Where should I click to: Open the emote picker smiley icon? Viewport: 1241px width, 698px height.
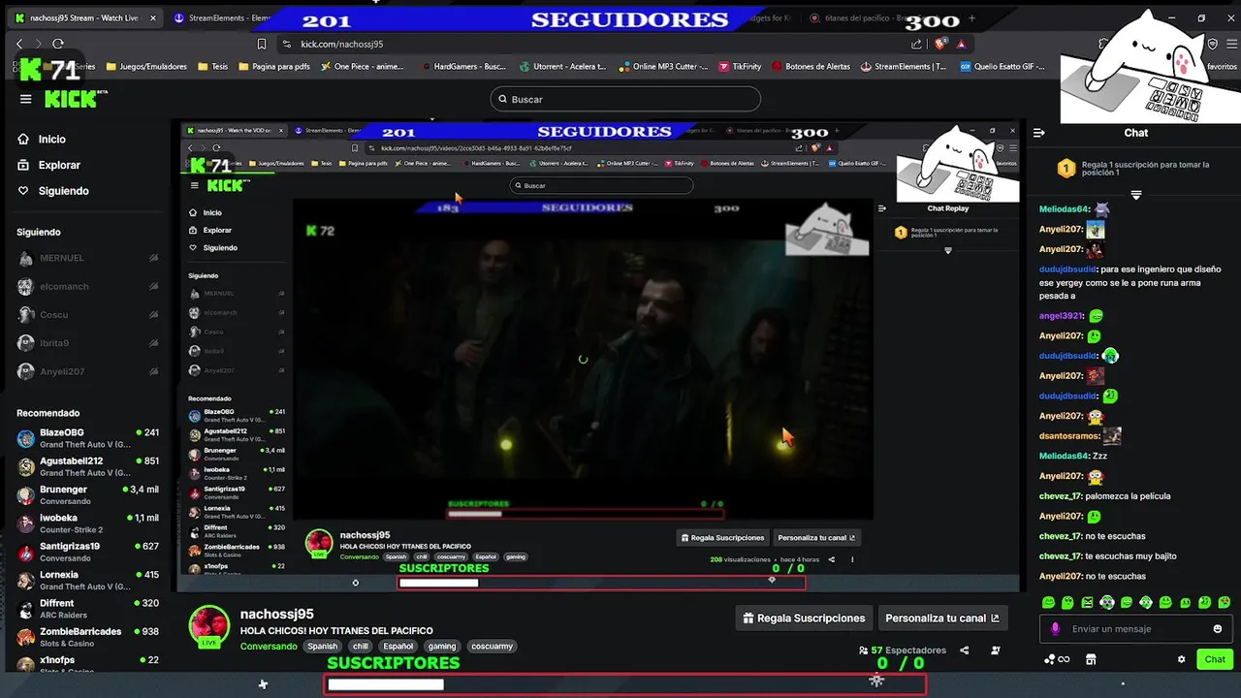pyautogui.click(x=1218, y=629)
